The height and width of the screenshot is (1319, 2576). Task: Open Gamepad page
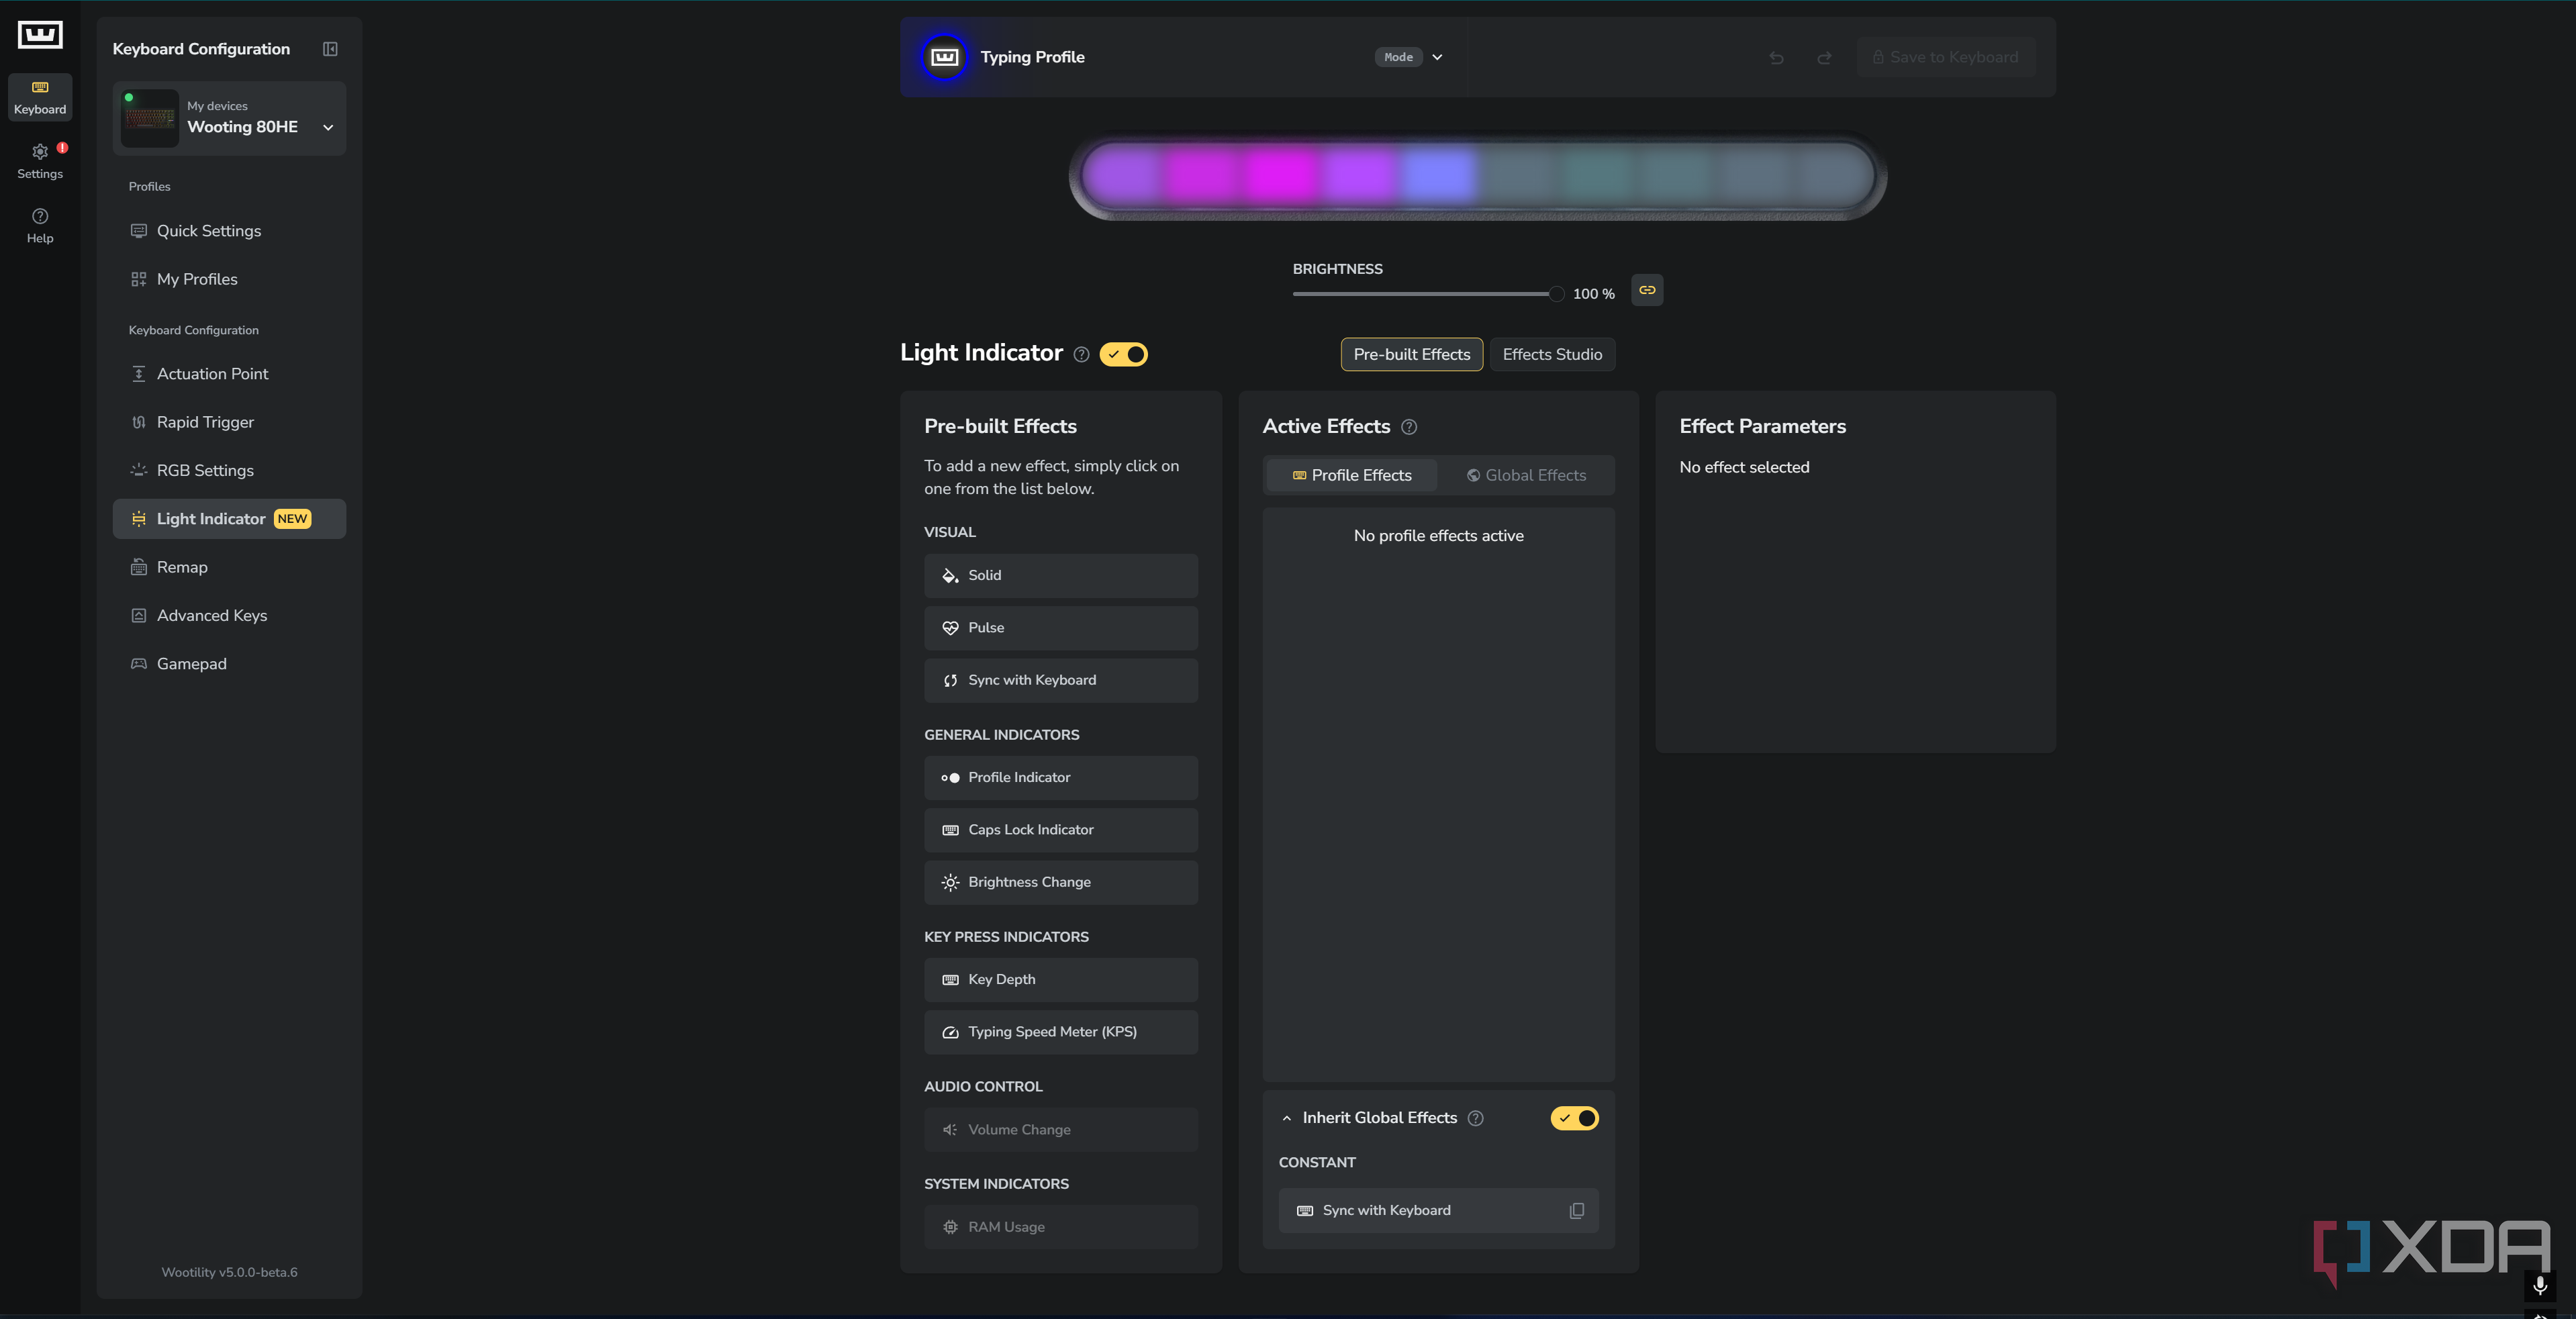point(229,664)
